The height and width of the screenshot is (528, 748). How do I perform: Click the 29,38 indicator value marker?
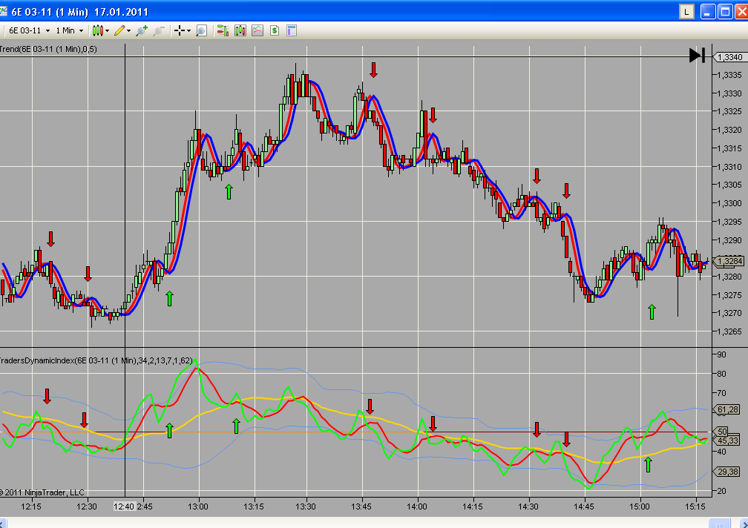(726, 472)
